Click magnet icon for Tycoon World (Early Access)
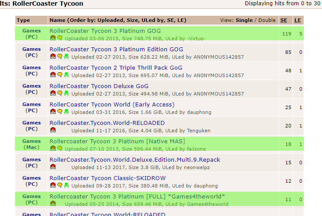The width and height of the screenshot is (322, 216). (53, 111)
